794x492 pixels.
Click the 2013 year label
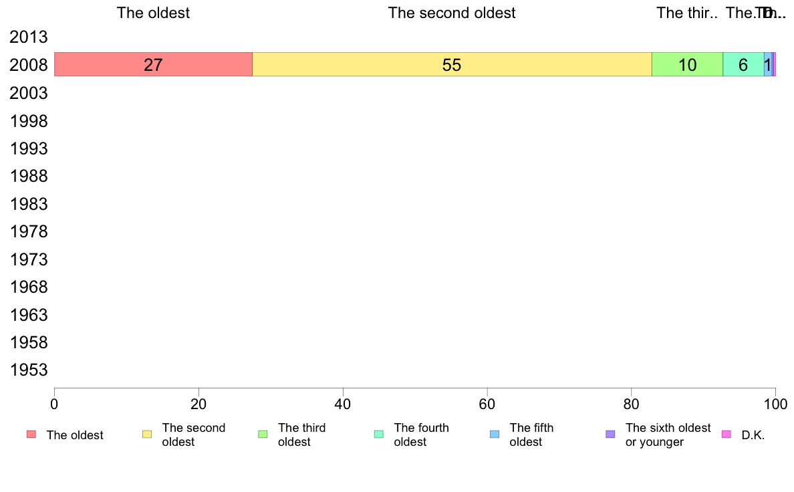[x=29, y=37]
